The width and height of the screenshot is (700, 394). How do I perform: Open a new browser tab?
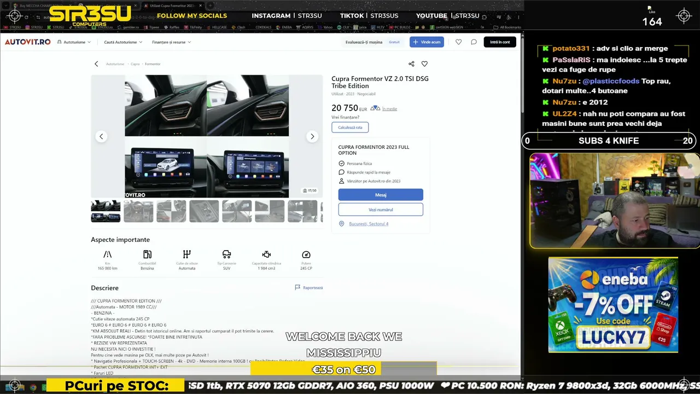coord(209,6)
